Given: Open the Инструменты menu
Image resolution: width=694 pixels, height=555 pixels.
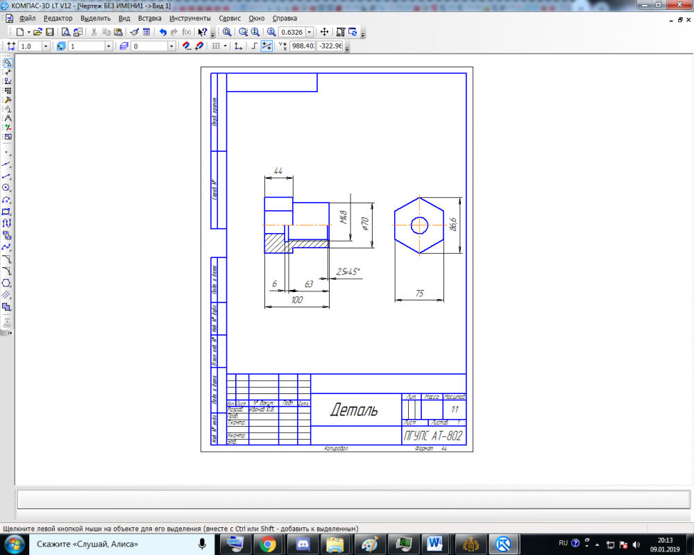Looking at the screenshot, I should (x=190, y=18).
